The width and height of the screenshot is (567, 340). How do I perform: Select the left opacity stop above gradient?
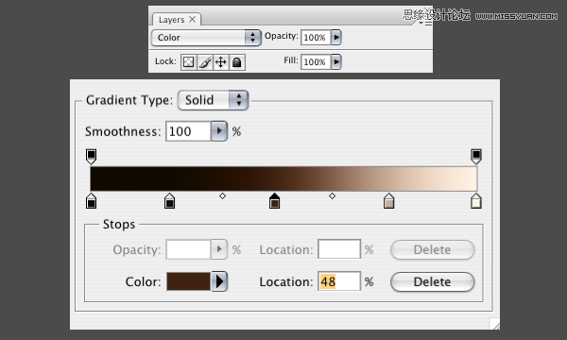pyautogui.click(x=91, y=157)
